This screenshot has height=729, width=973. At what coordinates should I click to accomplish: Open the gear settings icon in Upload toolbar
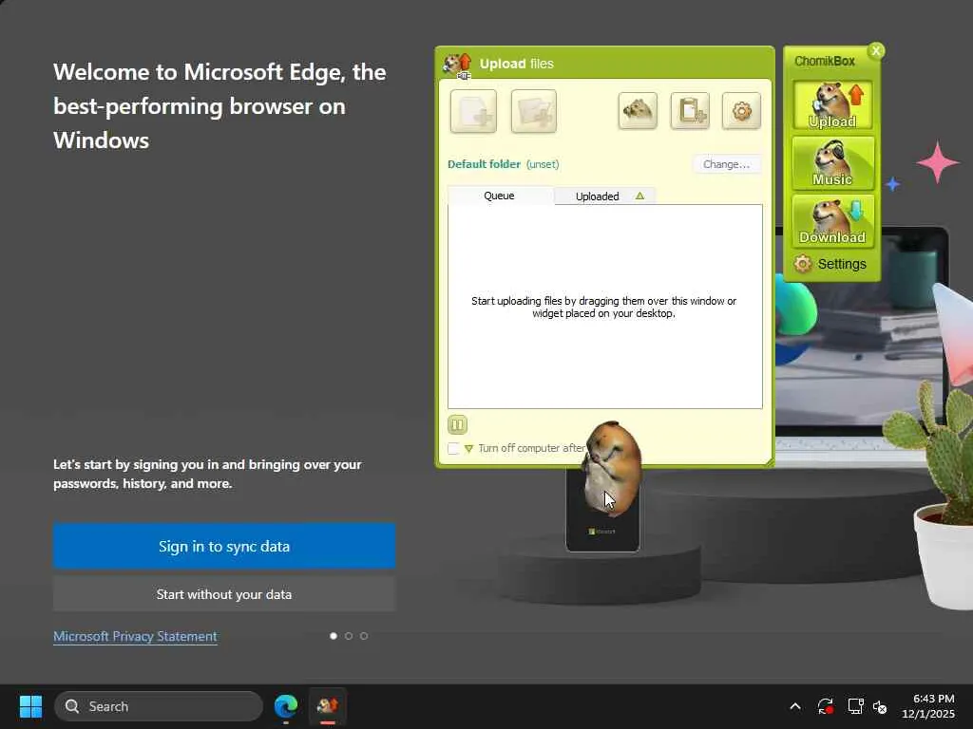tap(741, 112)
